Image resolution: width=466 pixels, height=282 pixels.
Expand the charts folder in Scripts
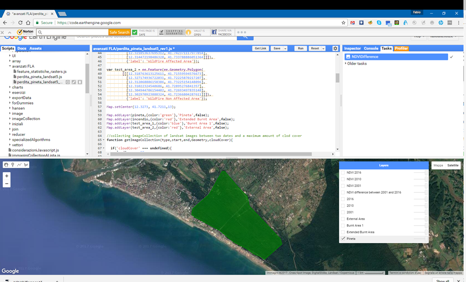point(10,87)
